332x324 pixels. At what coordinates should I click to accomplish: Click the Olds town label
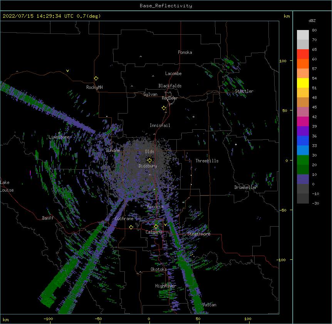pos(149,152)
